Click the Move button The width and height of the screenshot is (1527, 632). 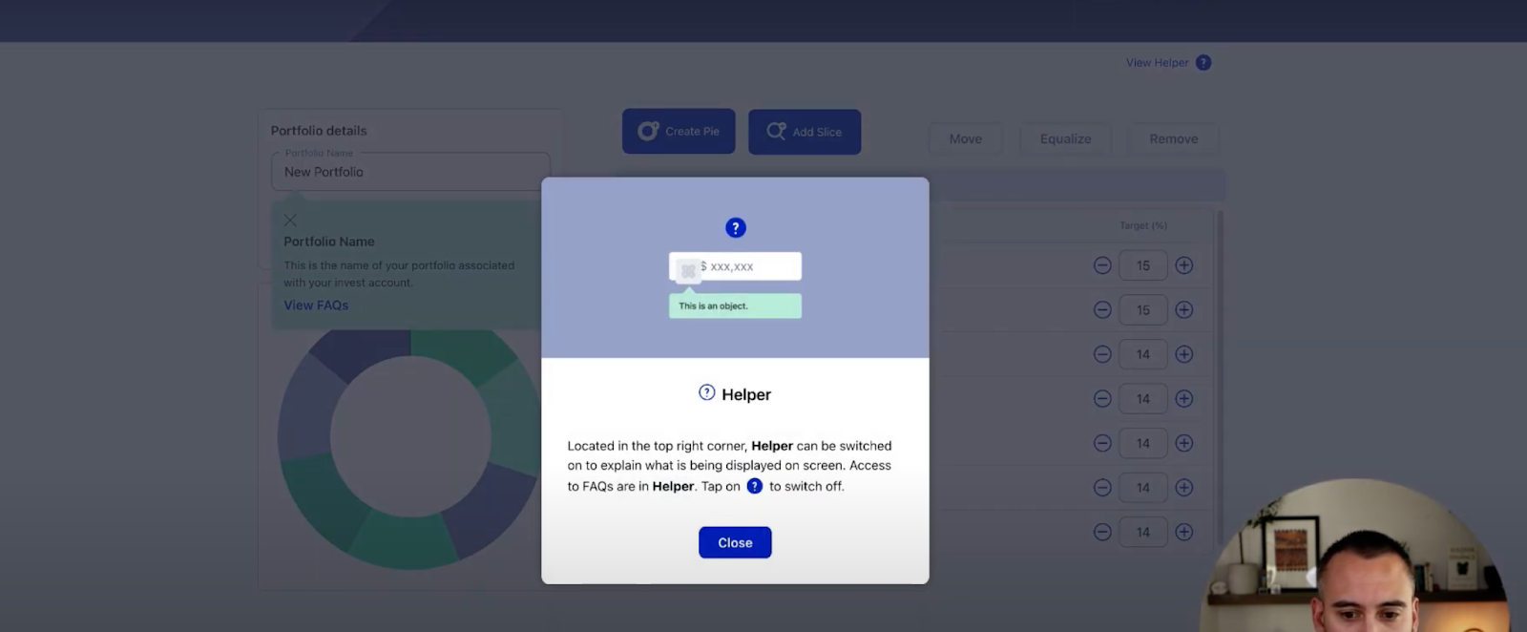click(966, 138)
